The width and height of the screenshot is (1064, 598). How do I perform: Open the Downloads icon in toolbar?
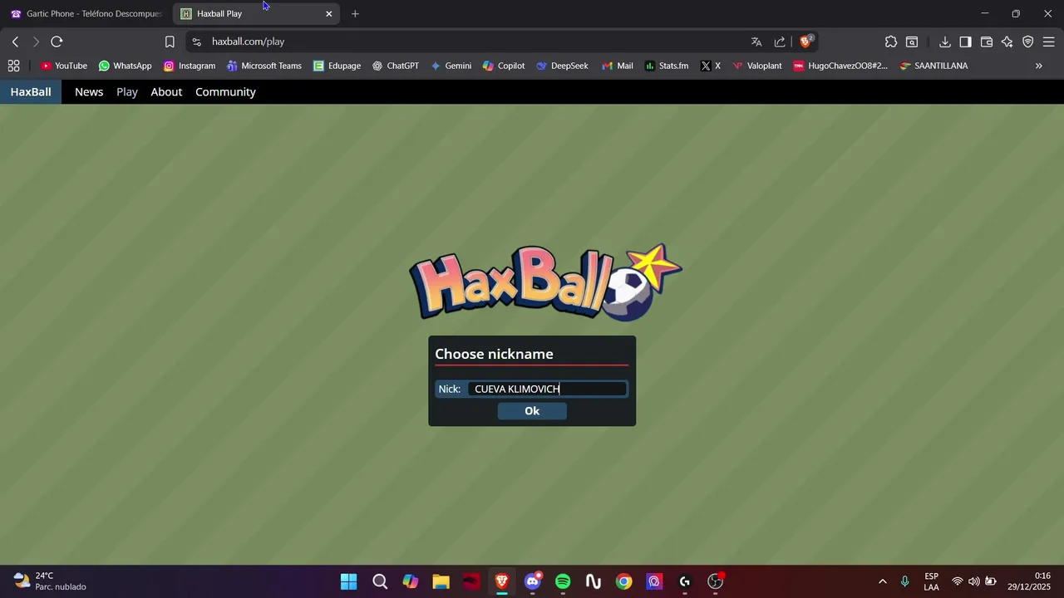click(945, 42)
